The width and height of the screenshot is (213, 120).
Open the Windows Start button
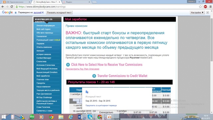click(4, 117)
